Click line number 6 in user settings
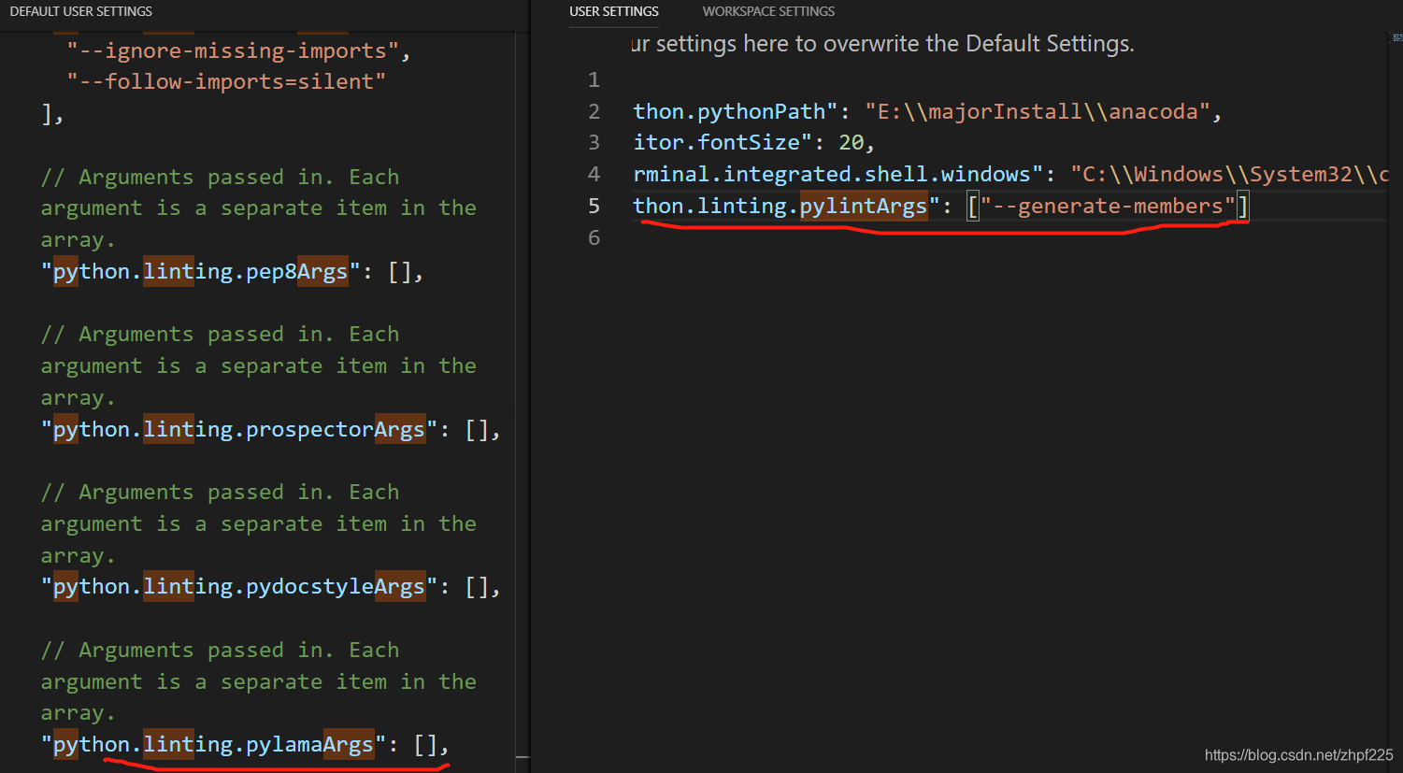1403x773 pixels. click(594, 238)
